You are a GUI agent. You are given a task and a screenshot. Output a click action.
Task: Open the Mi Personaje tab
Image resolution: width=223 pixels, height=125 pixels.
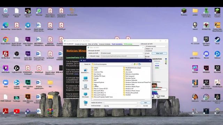point(128,44)
